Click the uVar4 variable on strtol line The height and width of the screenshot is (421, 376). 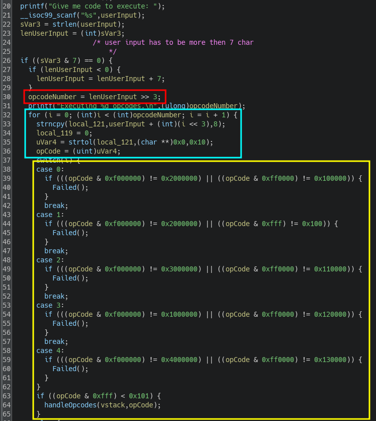click(46, 142)
